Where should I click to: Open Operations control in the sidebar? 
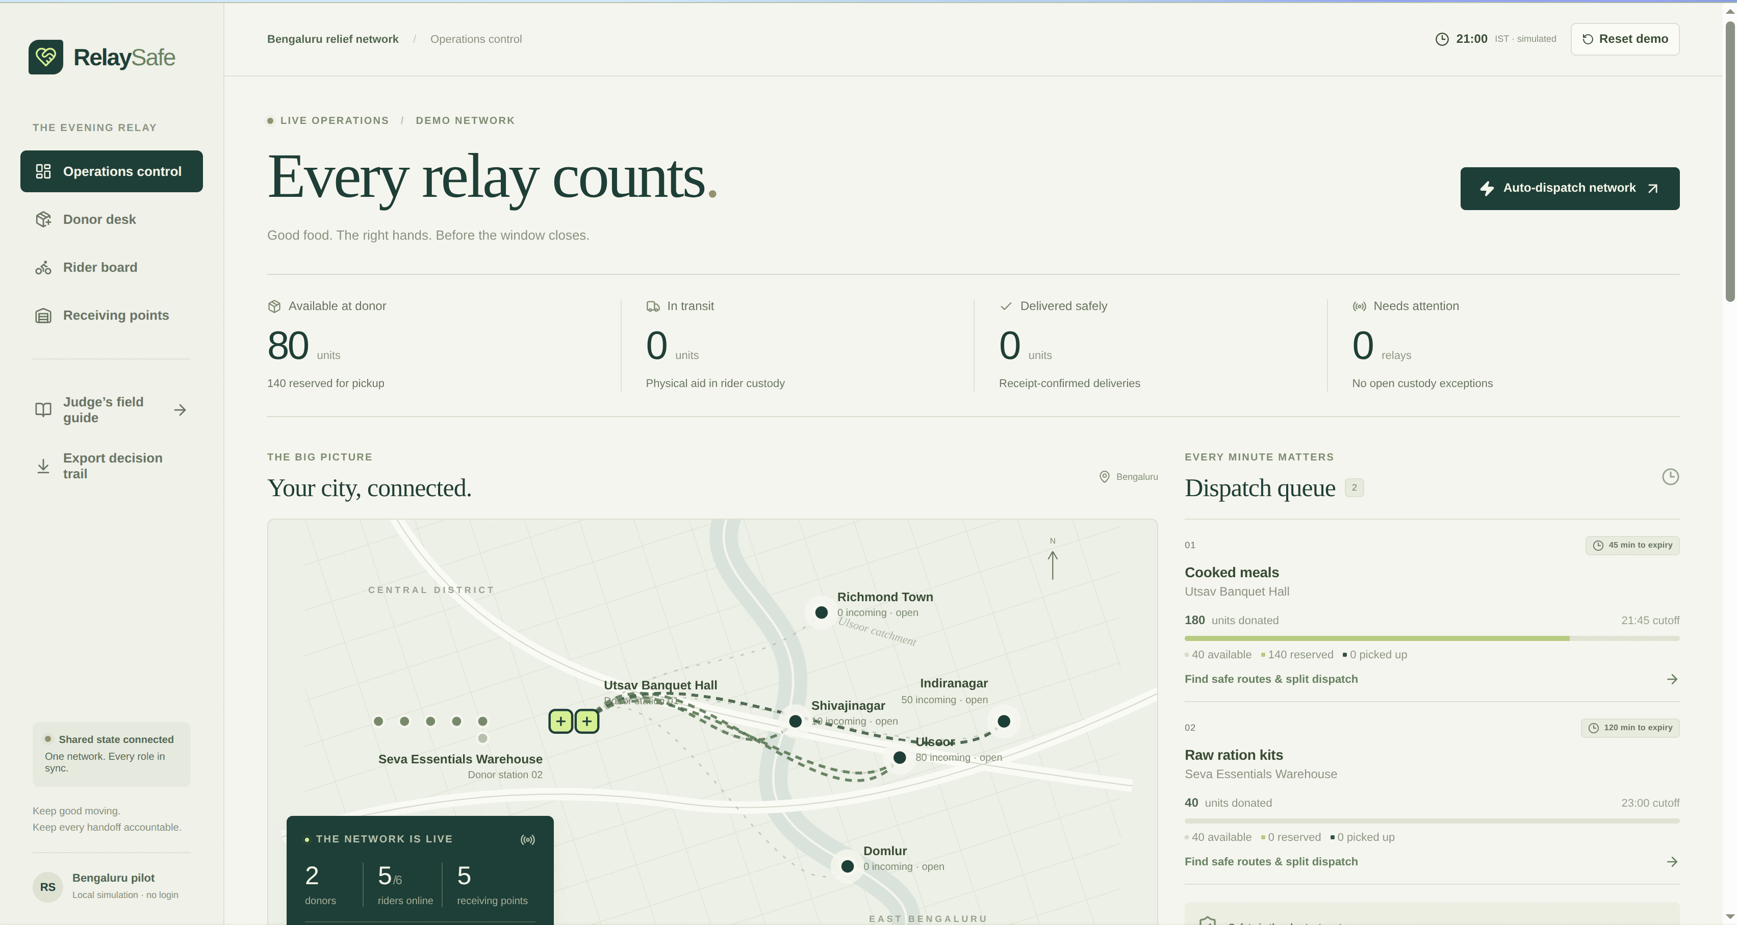point(111,171)
